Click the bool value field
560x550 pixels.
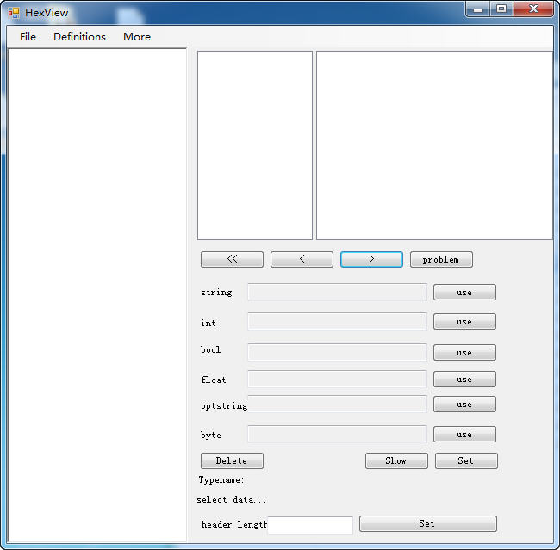[x=337, y=352]
